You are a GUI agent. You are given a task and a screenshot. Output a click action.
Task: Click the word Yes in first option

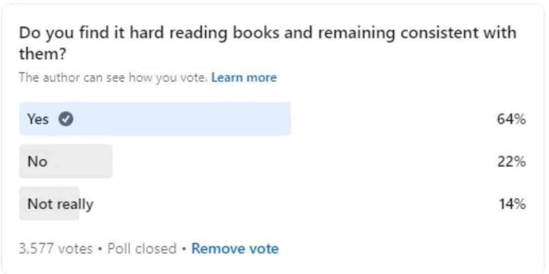point(38,119)
